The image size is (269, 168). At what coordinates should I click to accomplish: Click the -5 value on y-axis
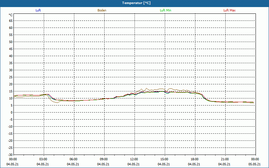coord(11,120)
